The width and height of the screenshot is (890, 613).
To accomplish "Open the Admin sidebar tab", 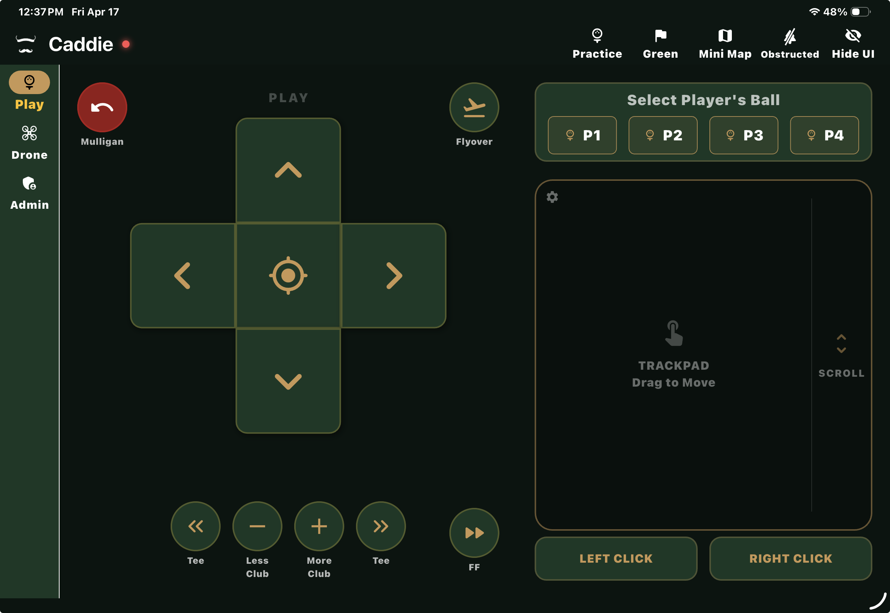I will coord(29,193).
